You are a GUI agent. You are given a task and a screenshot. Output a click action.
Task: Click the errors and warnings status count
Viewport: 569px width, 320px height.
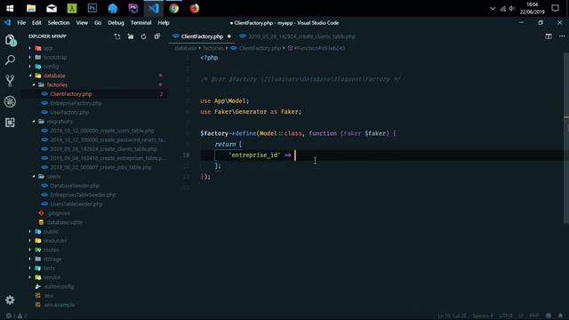[x=16, y=316]
